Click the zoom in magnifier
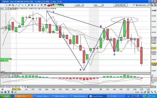Viewport: 157px width, 98px height. (155, 92)
